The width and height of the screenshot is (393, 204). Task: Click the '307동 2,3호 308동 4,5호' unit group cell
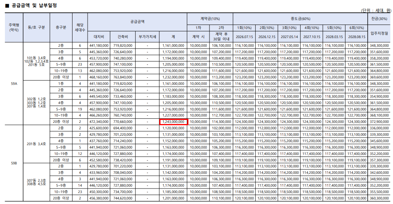click(36, 182)
